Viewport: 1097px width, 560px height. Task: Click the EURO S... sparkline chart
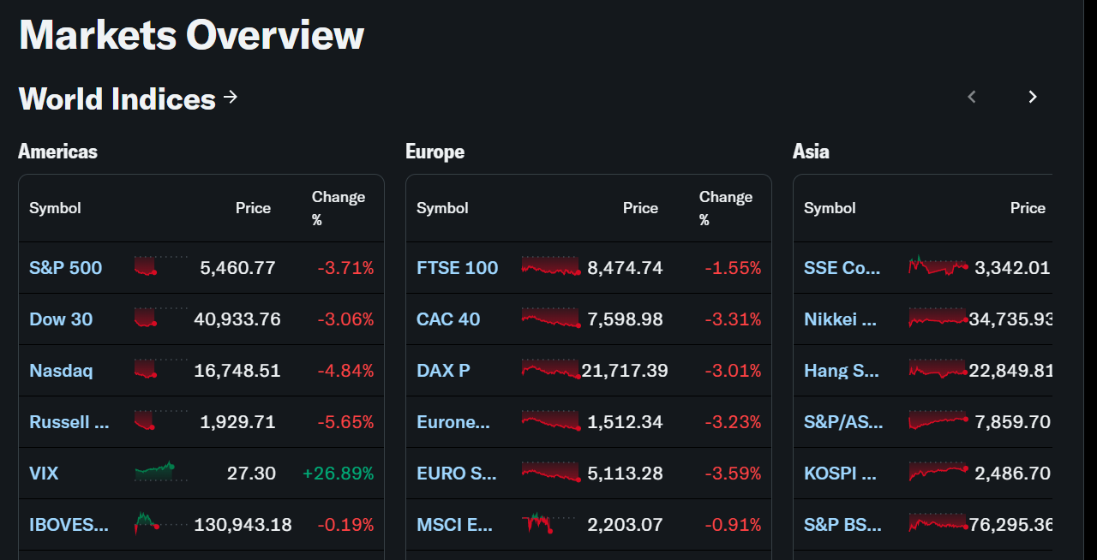(550, 472)
